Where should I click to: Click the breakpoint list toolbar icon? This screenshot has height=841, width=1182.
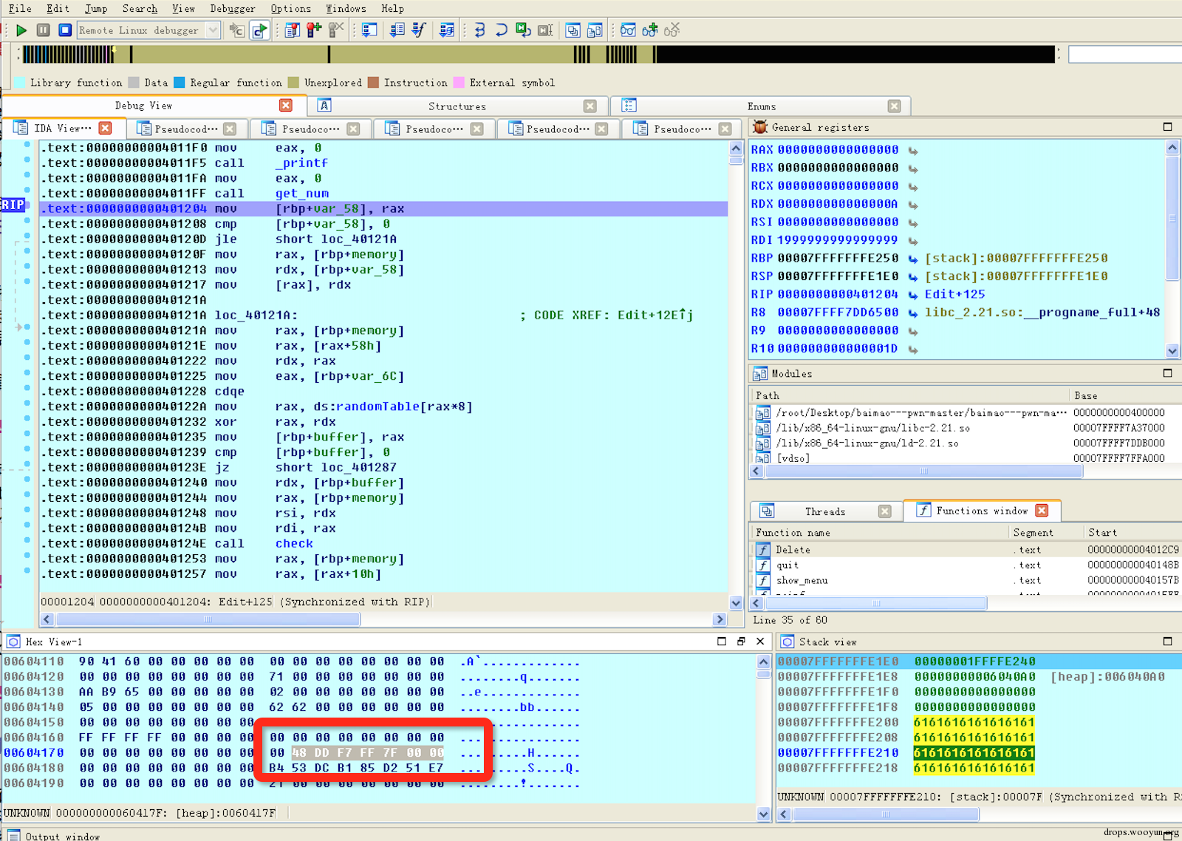(293, 30)
